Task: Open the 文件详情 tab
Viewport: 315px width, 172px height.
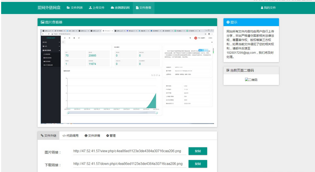Action: tap(92, 136)
